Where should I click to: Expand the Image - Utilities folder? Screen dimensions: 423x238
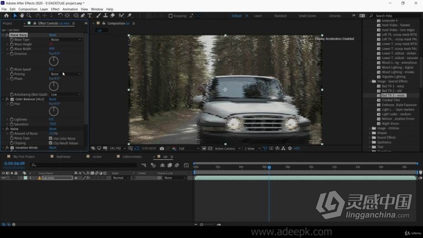[x=370, y=128]
